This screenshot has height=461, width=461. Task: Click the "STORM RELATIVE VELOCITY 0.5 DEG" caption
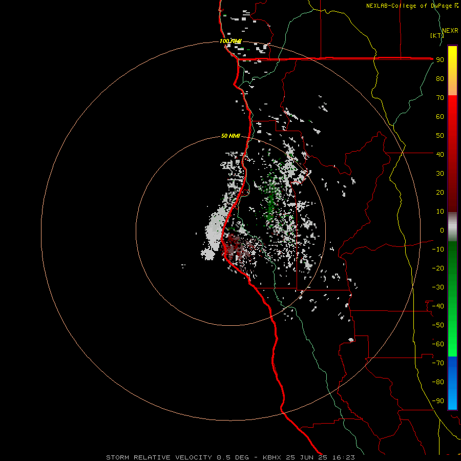pos(177,457)
